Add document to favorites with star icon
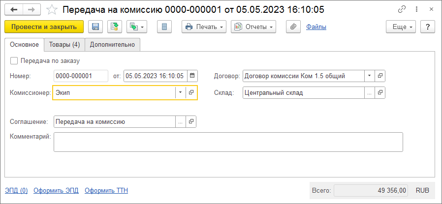 click(52, 10)
